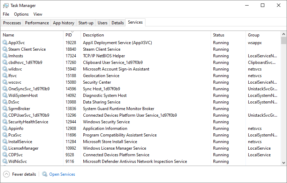Collapse view with Fewer details arrow

pyautogui.click(x=6, y=174)
